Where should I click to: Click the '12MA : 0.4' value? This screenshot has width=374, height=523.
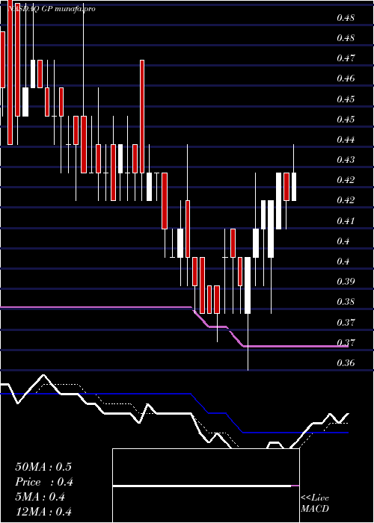coord(43,512)
